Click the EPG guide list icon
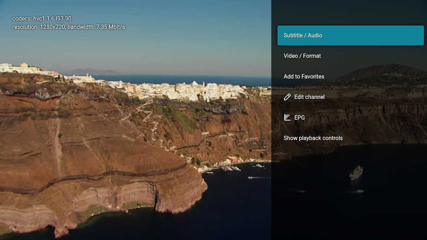 [287, 118]
